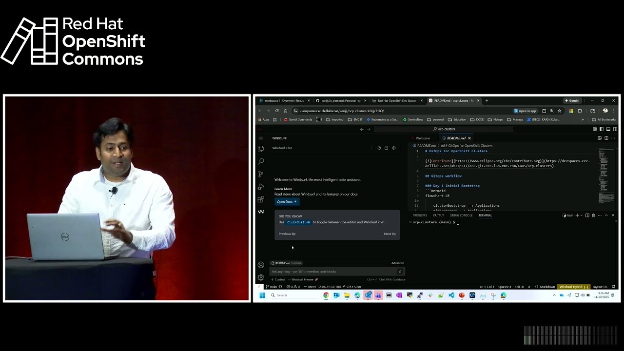This screenshot has height=351, width=624.
Task: Open the Manage gear in activity bar
Action: (261, 277)
